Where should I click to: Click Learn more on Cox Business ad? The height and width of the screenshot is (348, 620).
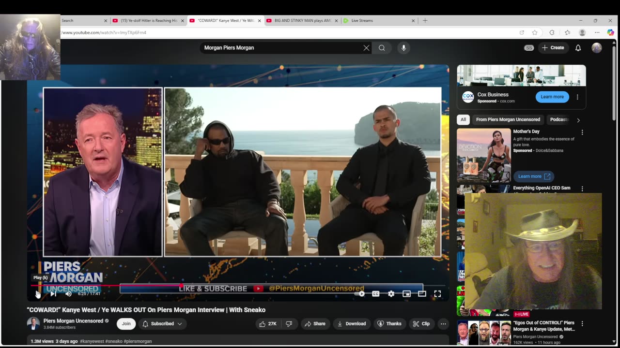(552, 97)
